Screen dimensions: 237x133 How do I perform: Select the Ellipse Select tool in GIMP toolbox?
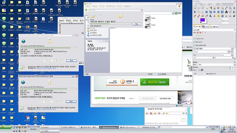coord(199,8)
